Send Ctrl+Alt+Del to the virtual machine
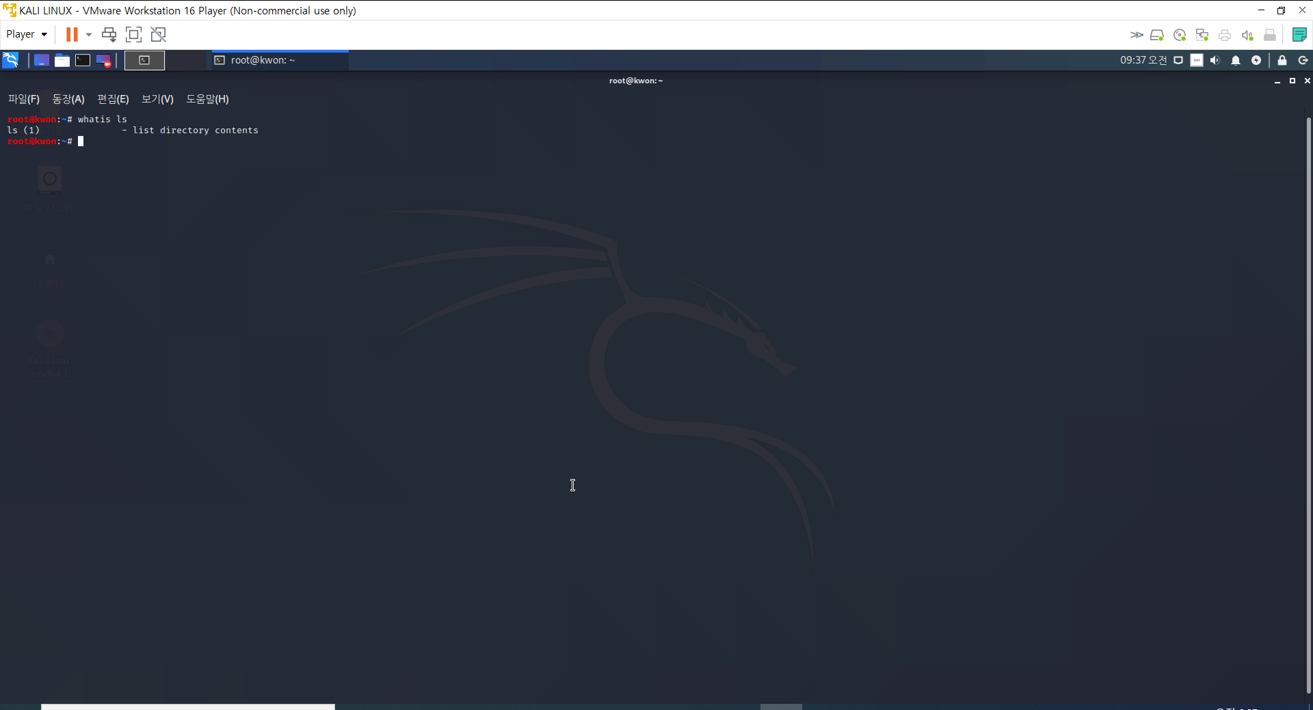Screen dimensions: 1313x710 [x=109, y=34]
